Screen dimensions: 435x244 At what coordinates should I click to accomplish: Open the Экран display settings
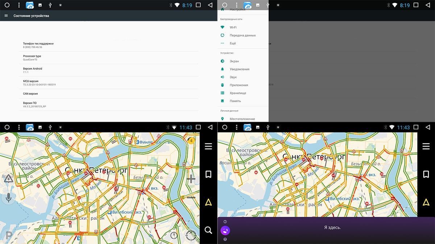point(234,61)
